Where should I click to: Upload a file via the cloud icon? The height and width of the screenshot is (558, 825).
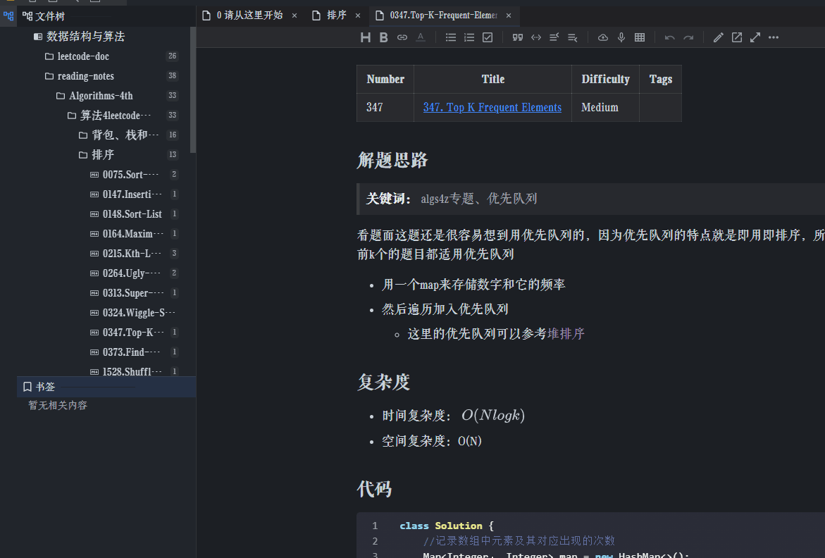point(602,37)
